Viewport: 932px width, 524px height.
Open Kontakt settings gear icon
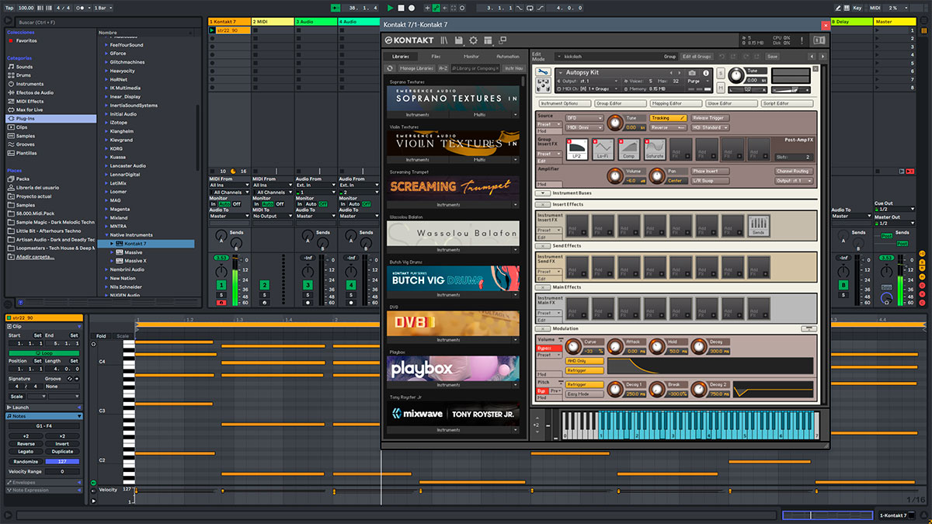coord(474,40)
